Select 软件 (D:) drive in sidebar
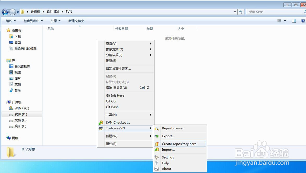The height and width of the screenshot is (173, 306). (22, 114)
